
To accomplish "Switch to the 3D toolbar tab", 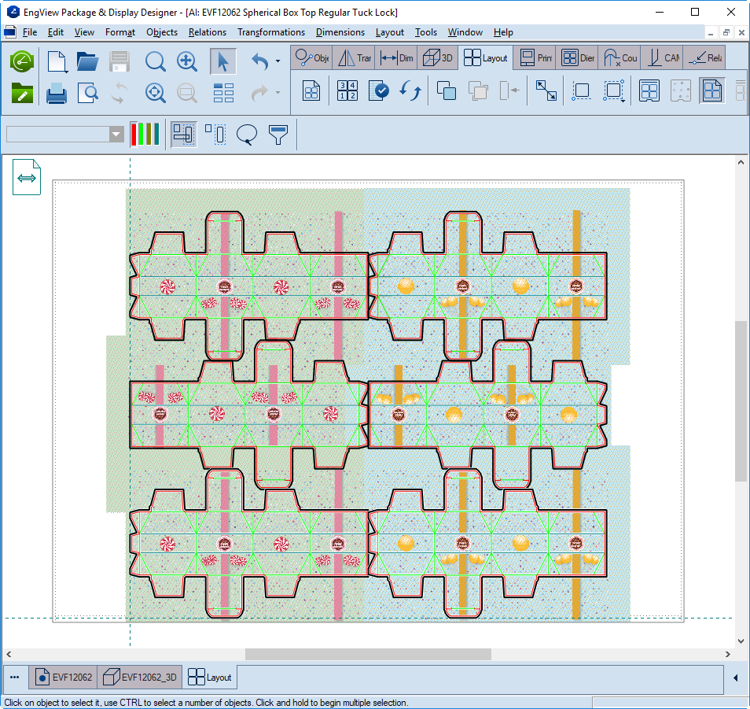I will click(438, 57).
